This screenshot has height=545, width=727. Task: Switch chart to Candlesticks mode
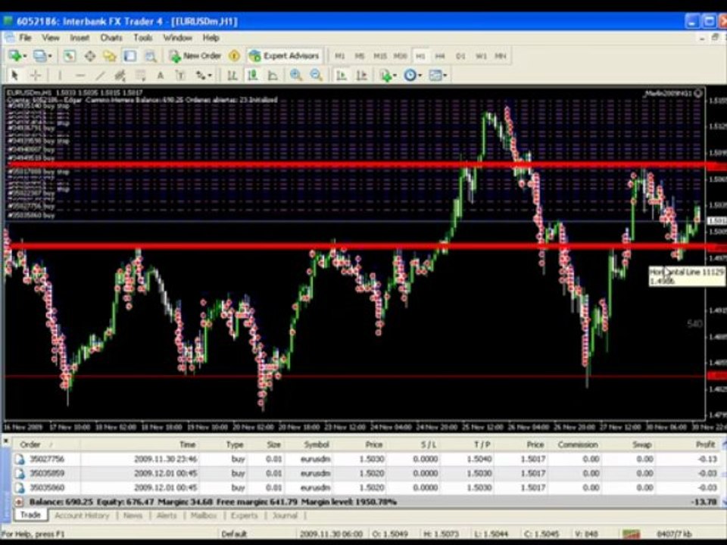(253, 75)
